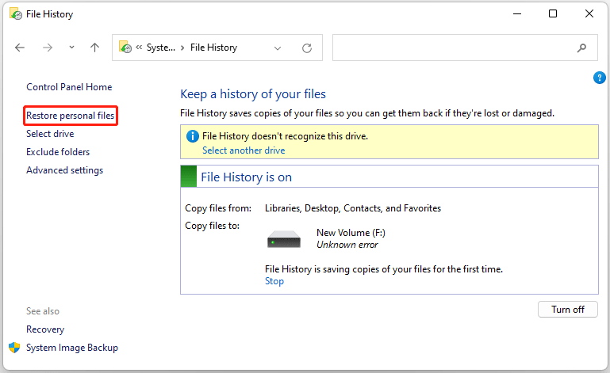Click 'Select another drive' link

click(244, 150)
